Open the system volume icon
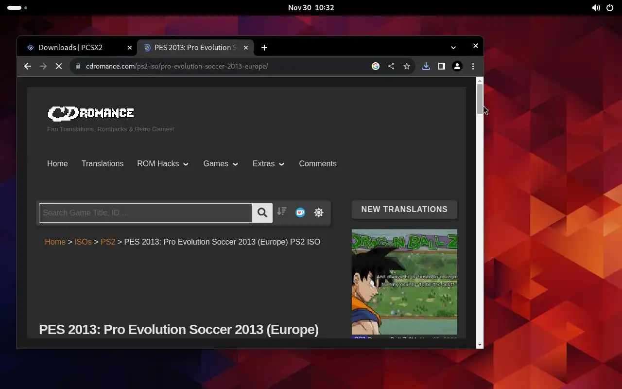Screen dimensions: 622x389 (x=596, y=8)
